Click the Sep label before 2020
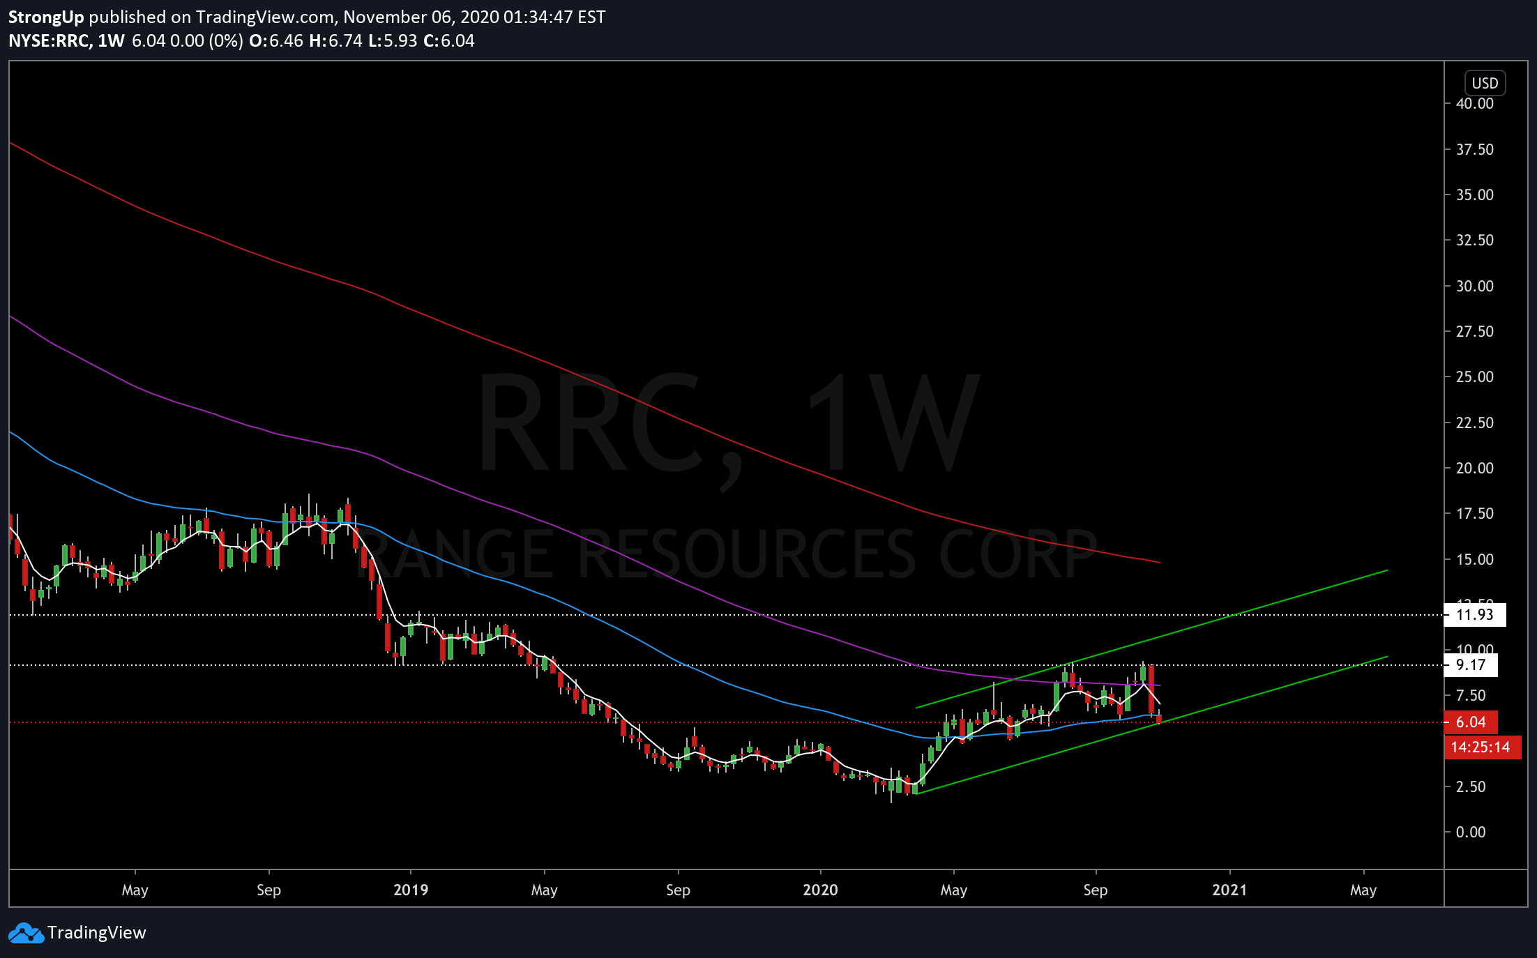The width and height of the screenshot is (1537, 958). [678, 890]
